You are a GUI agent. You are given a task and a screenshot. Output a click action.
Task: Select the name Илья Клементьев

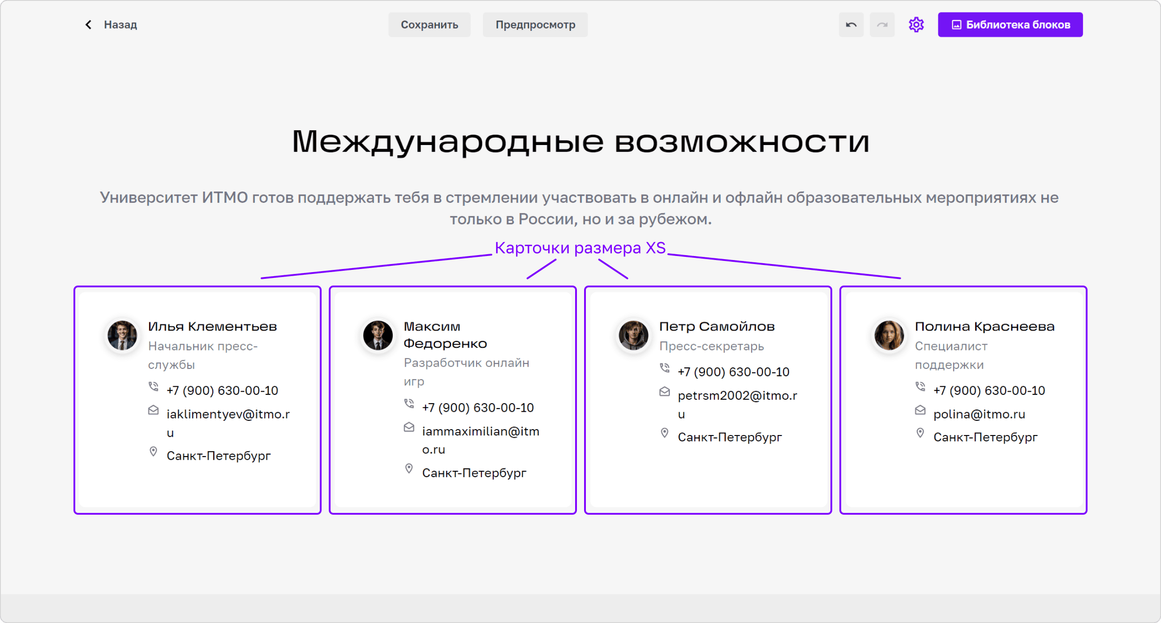coord(212,327)
